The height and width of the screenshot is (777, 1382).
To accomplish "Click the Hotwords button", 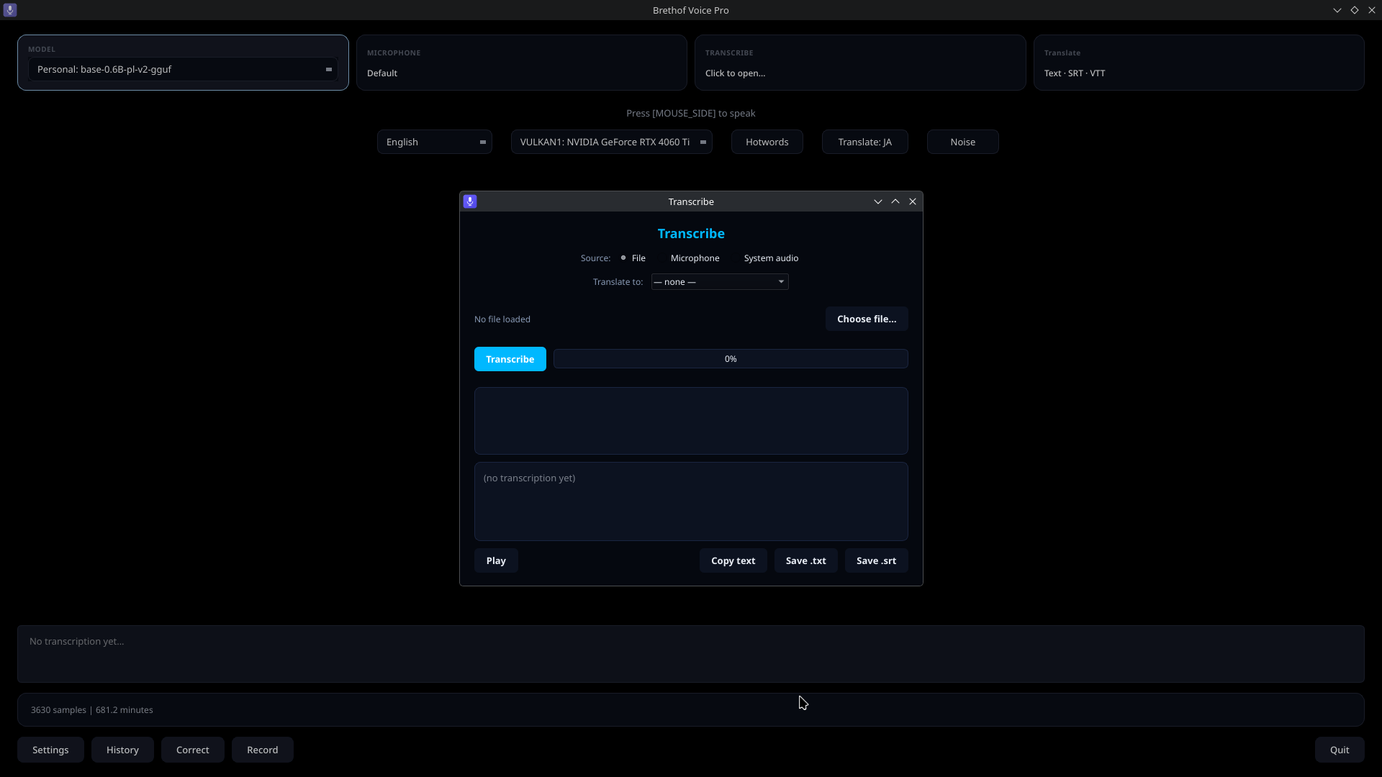I will click(x=767, y=142).
